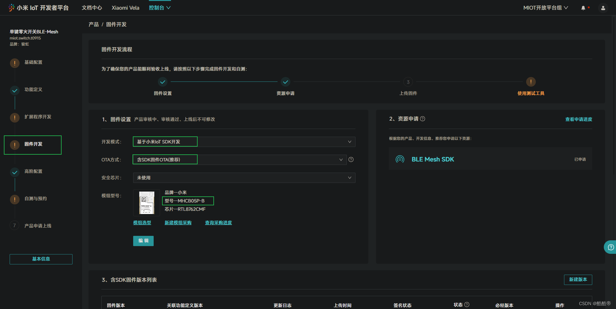Click the 品牌—小米 brand text

pos(175,193)
